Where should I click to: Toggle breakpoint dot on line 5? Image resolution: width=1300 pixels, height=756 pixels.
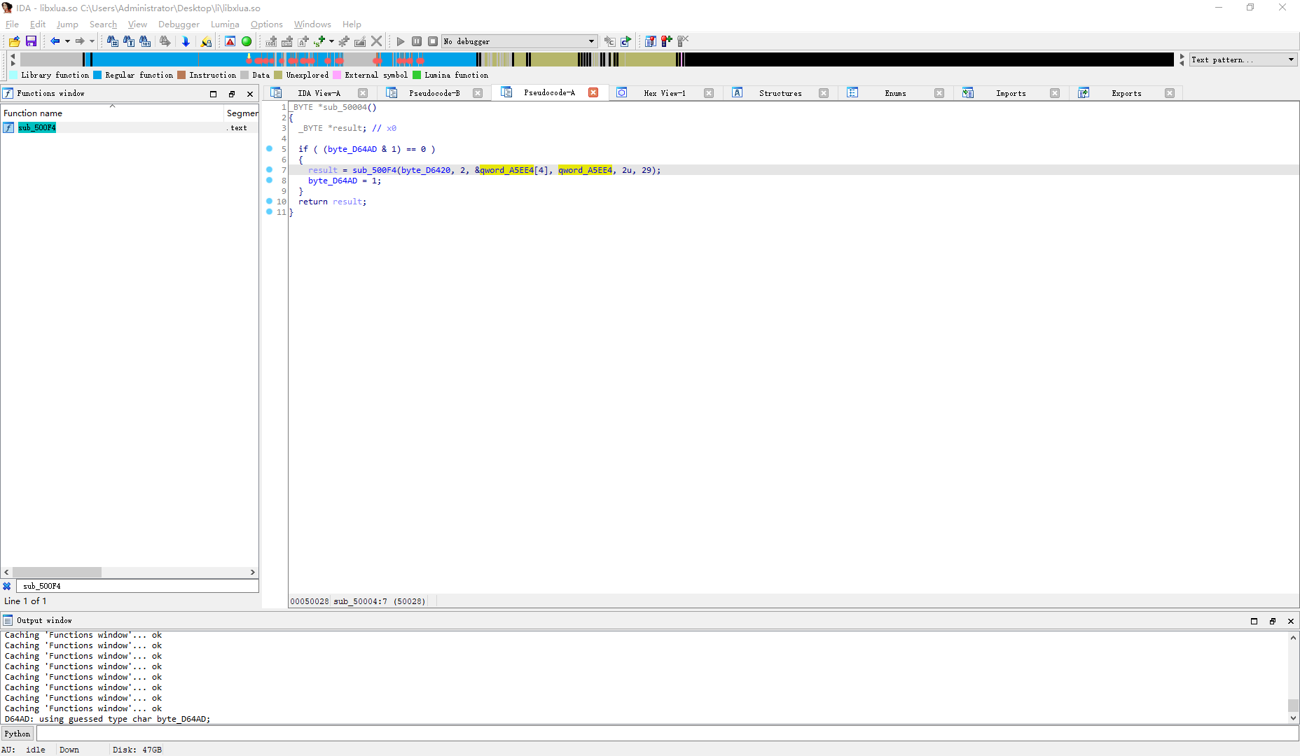coord(270,149)
